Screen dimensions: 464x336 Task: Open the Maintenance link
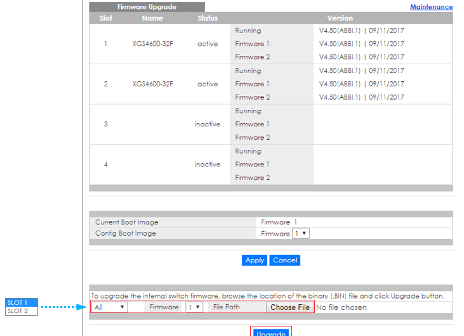(431, 7)
